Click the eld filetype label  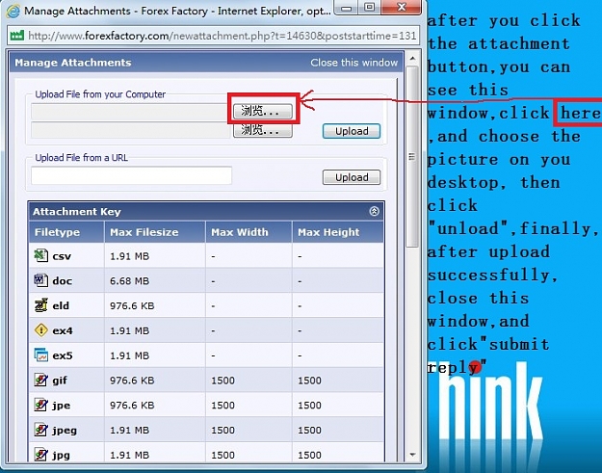[61, 305]
